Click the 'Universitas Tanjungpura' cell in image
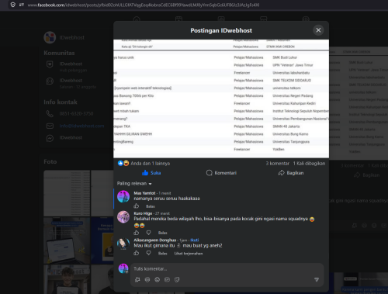 click(x=291, y=142)
